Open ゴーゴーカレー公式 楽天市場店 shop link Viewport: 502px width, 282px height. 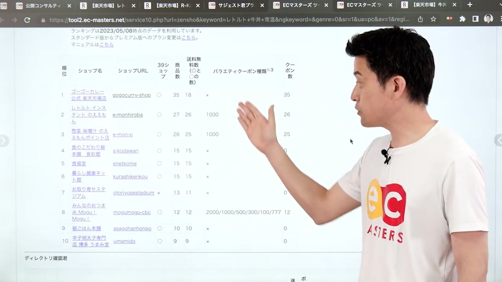tap(89, 95)
